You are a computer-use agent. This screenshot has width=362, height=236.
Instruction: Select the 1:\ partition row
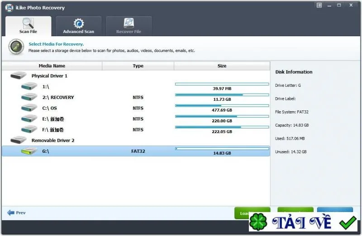[x=136, y=86]
